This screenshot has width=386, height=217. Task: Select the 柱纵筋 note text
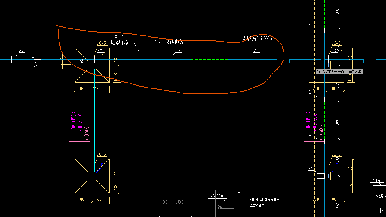coord(380,196)
